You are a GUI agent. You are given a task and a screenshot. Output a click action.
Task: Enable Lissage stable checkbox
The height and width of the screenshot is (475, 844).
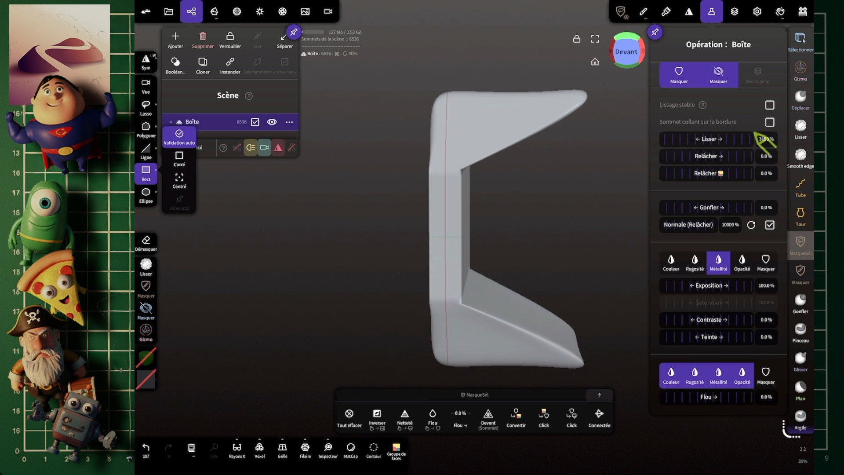pos(769,105)
